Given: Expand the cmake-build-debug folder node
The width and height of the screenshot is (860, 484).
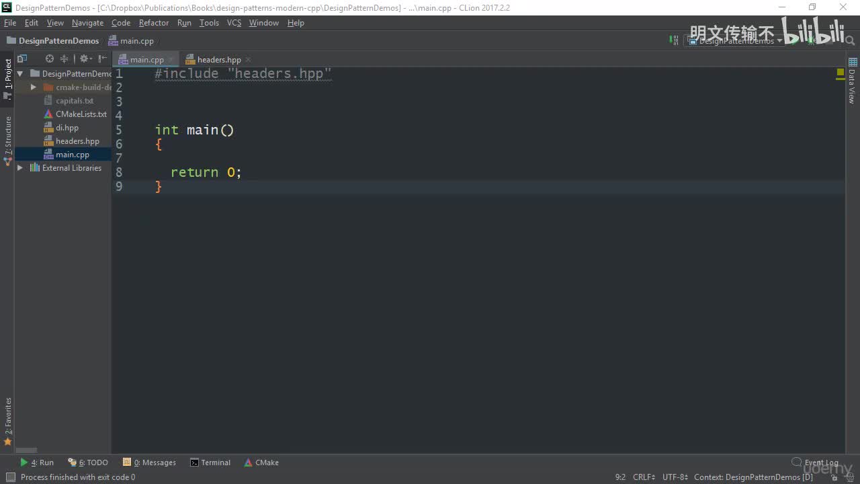Looking at the screenshot, I should pyautogui.click(x=34, y=87).
